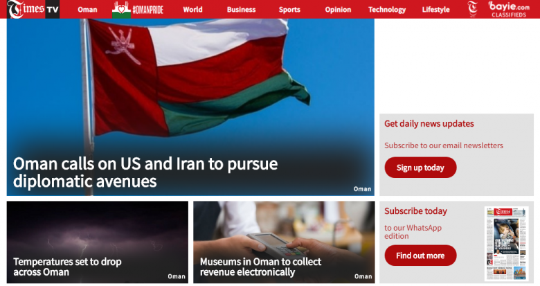Open the Technology menu item

[387, 10]
